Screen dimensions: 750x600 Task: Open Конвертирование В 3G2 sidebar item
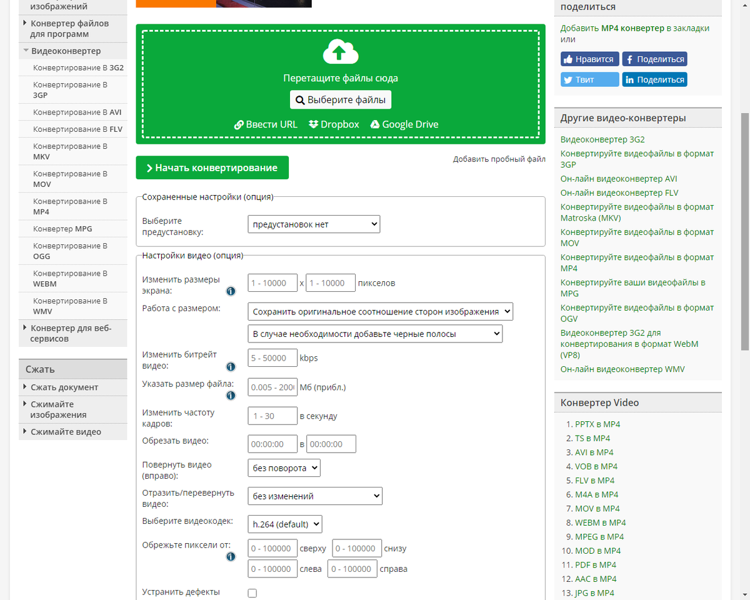(79, 67)
